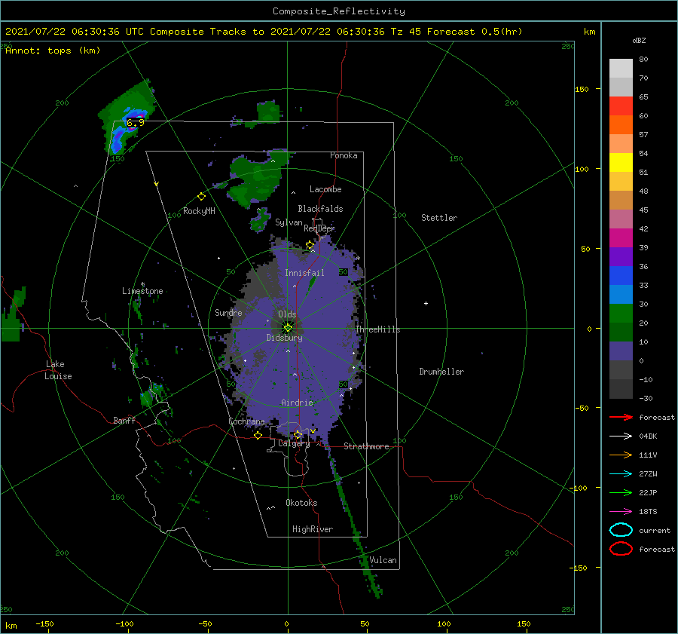Click the 'RedDeer' city label
Viewport: 678px width, 634px height.
point(319,228)
